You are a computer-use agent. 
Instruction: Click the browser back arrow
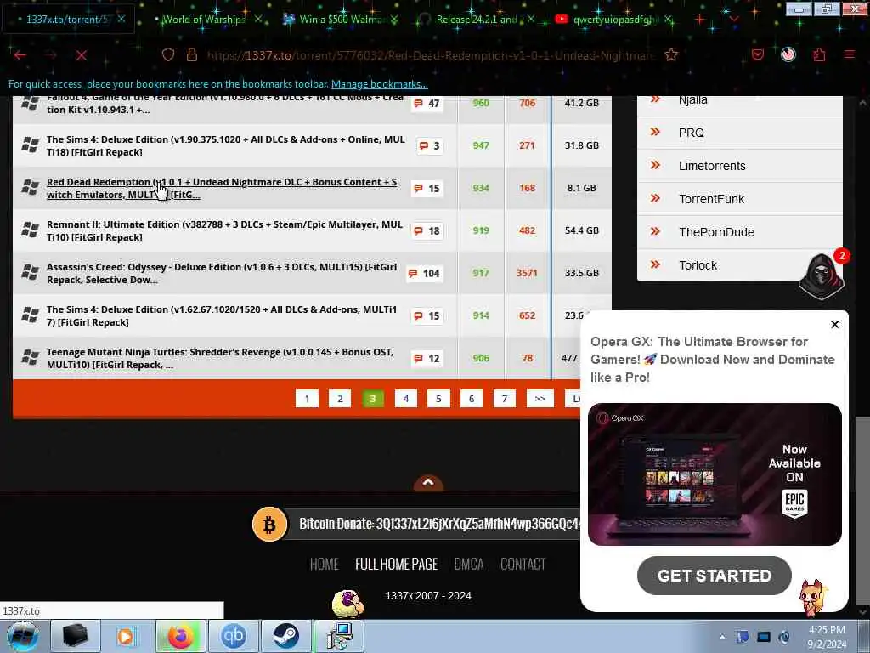coord(20,55)
